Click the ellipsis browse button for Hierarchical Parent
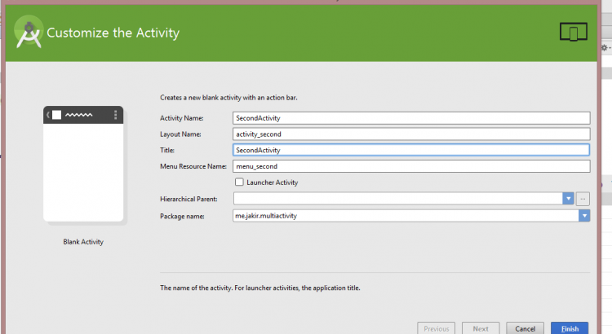 click(x=583, y=199)
